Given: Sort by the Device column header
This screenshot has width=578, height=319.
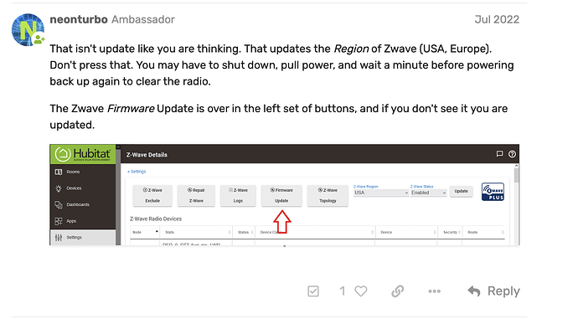Looking at the screenshot, I should point(406,232).
